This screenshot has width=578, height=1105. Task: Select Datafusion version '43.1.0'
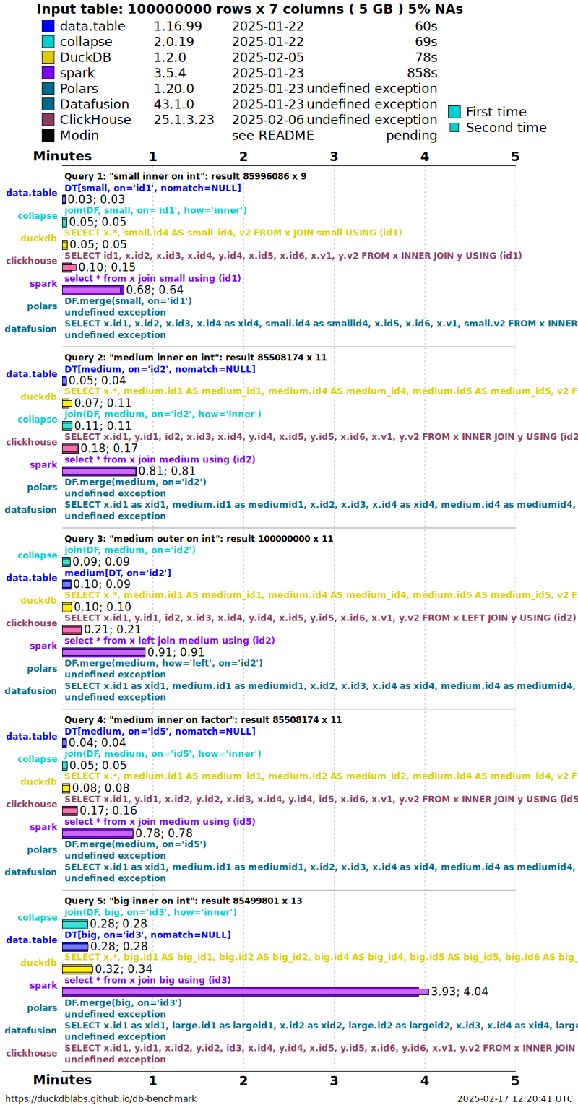[174, 104]
